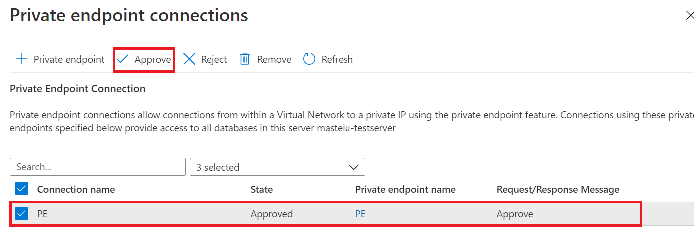This screenshot has height=235, width=694.
Task: Select the Approved state cell of PE
Action: click(x=272, y=214)
